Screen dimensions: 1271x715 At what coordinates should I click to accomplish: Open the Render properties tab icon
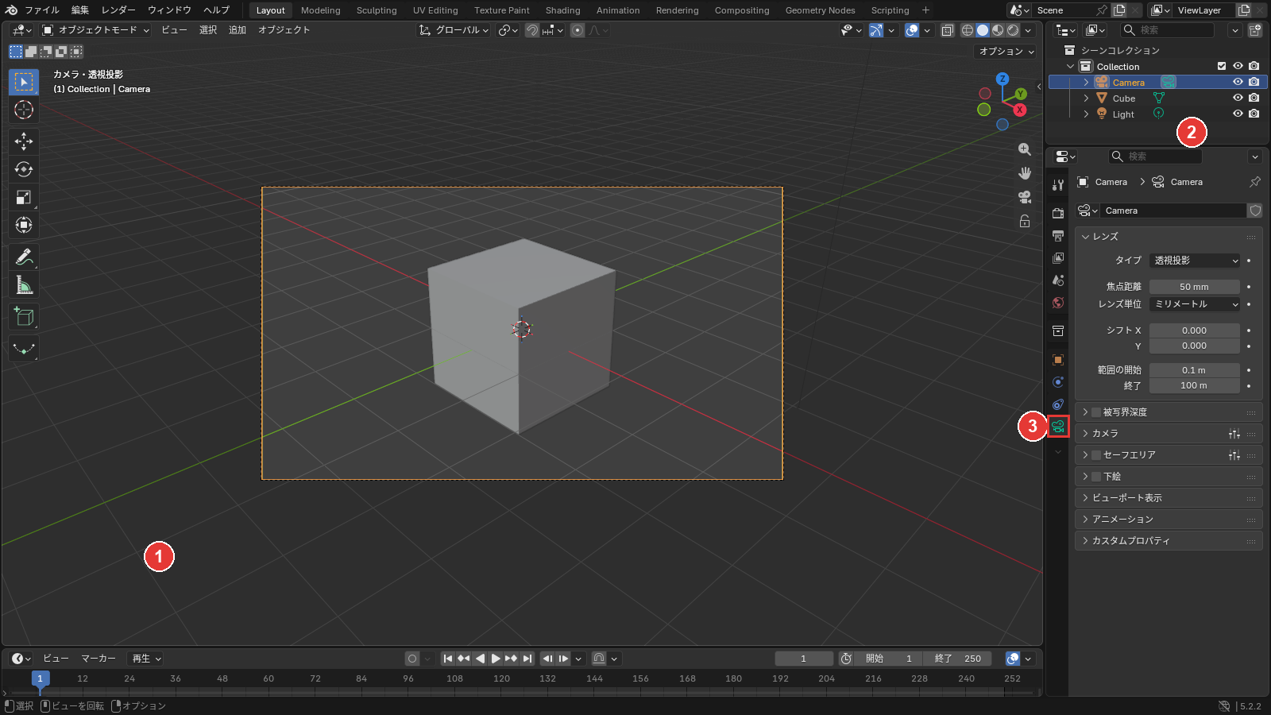pyautogui.click(x=1058, y=213)
